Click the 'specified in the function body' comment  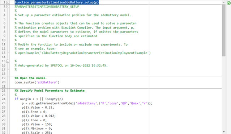pyautogui.click(x=56, y=36)
